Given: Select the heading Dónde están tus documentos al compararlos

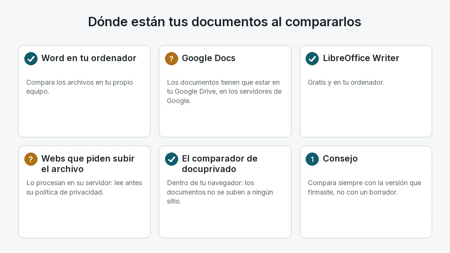Looking at the screenshot, I should point(225,22).
